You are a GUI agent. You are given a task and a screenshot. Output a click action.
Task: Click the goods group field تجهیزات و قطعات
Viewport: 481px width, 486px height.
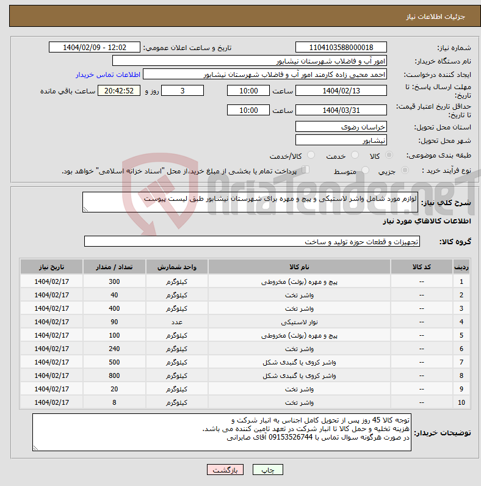(252, 241)
